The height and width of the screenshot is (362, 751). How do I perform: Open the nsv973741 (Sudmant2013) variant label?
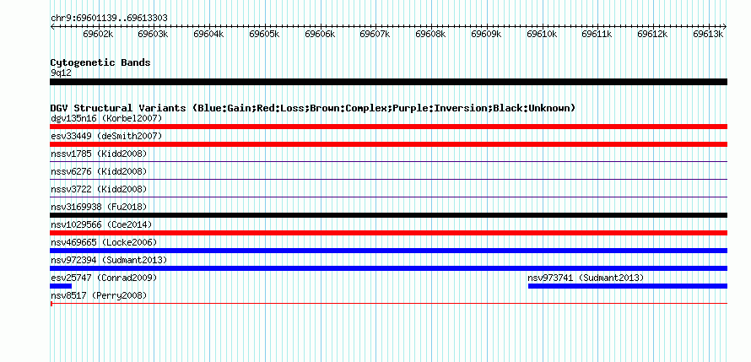[586, 278]
